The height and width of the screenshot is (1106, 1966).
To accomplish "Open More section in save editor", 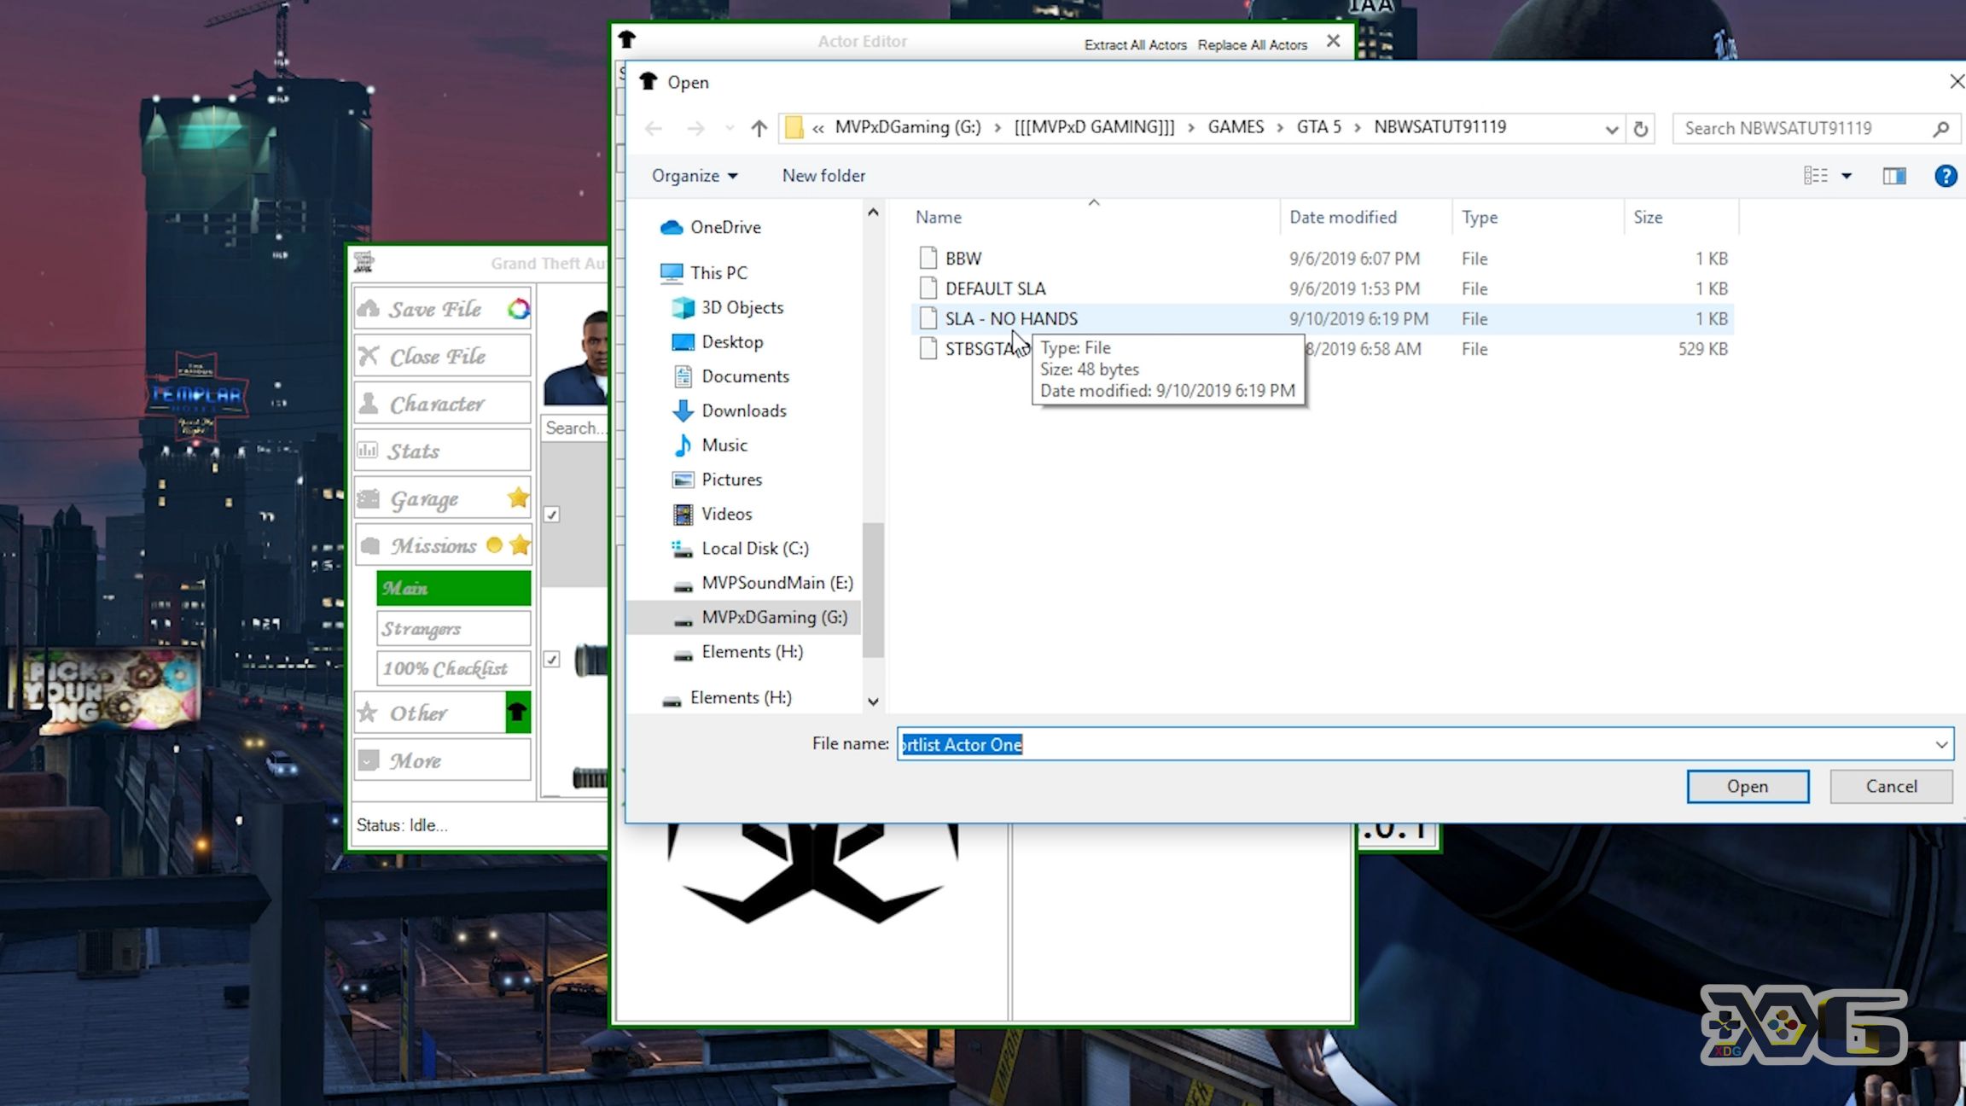I will (x=443, y=760).
